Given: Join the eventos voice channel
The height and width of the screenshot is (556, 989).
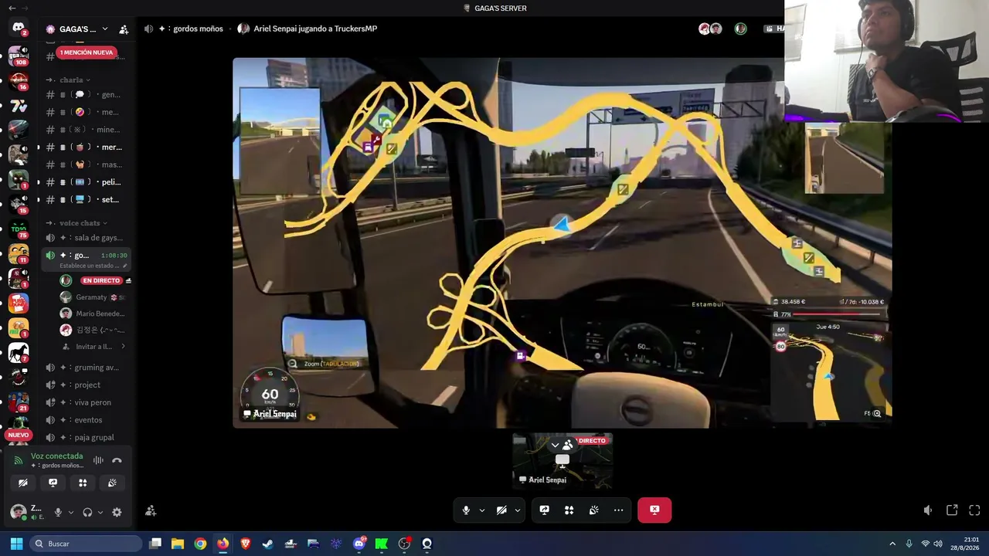Looking at the screenshot, I should point(86,420).
